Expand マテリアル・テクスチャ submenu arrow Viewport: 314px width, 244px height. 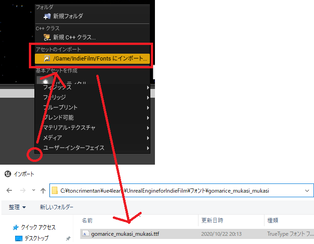click(x=148, y=128)
